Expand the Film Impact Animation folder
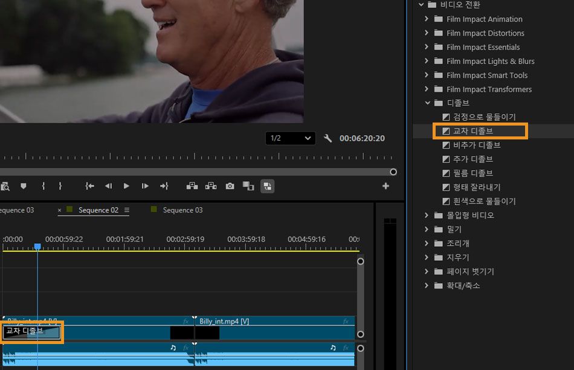Image resolution: width=574 pixels, height=370 pixels. click(427, 19)
